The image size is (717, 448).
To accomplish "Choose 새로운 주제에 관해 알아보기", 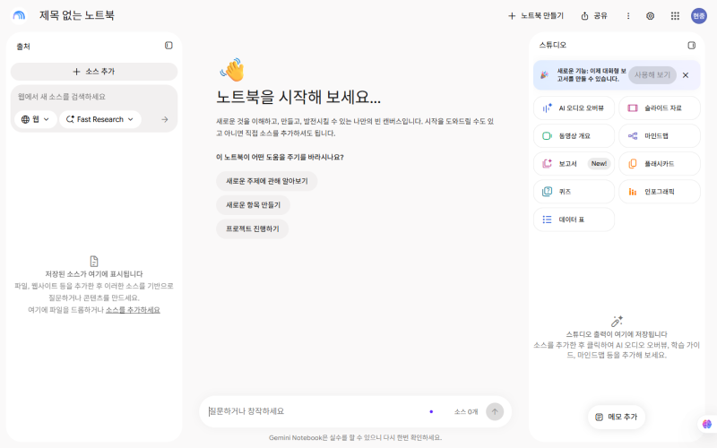I will (266, 181).
